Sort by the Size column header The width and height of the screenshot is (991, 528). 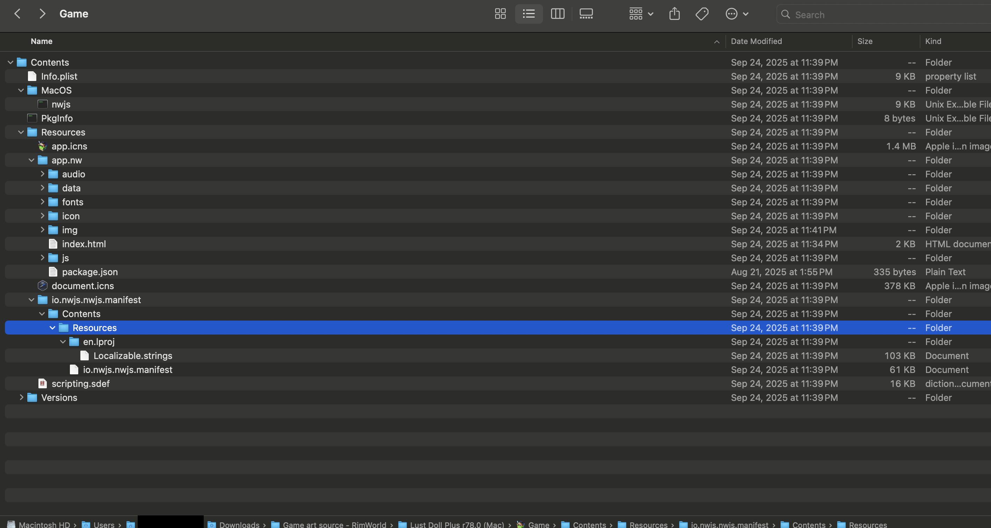(865, 41)
